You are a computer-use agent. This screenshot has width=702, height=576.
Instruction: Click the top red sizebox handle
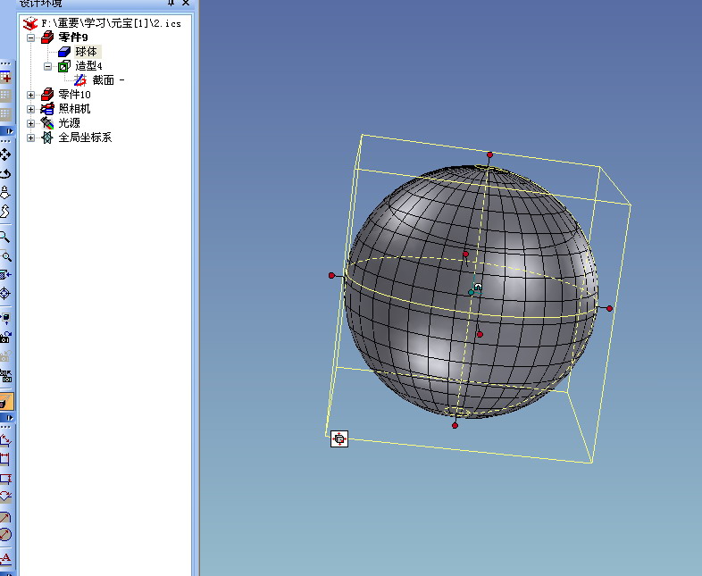489,154
